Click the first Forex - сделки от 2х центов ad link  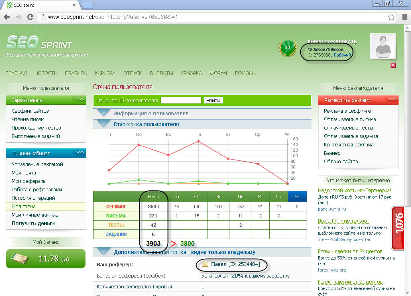[350, 251]
